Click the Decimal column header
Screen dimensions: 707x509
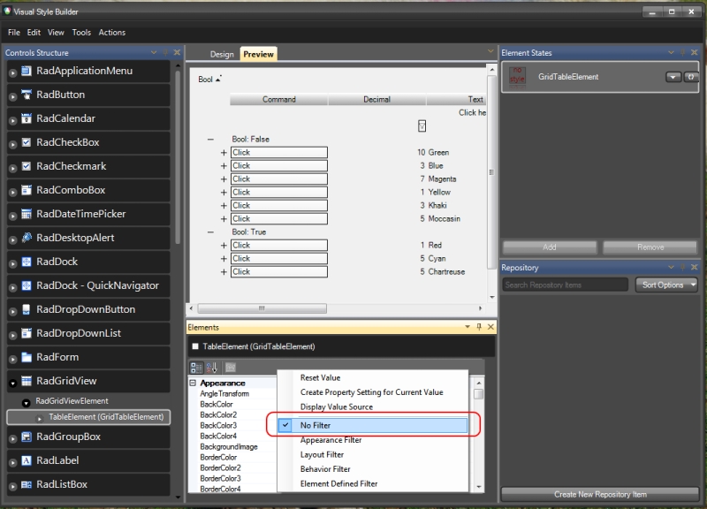[x=377, y=99]
